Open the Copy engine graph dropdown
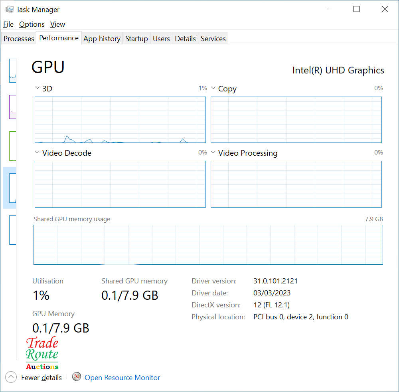 (x=213, y=88)
